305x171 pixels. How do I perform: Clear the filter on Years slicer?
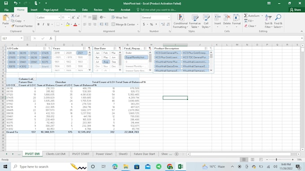point(89,48)
